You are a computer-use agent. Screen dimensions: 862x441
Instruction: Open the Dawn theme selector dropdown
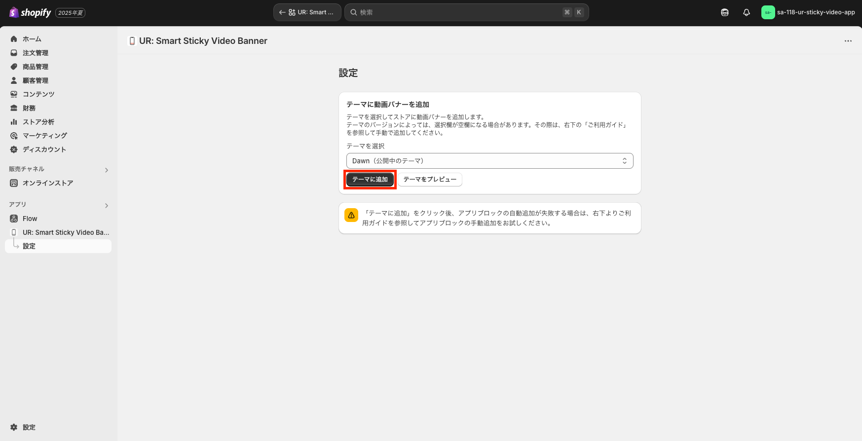490,161
